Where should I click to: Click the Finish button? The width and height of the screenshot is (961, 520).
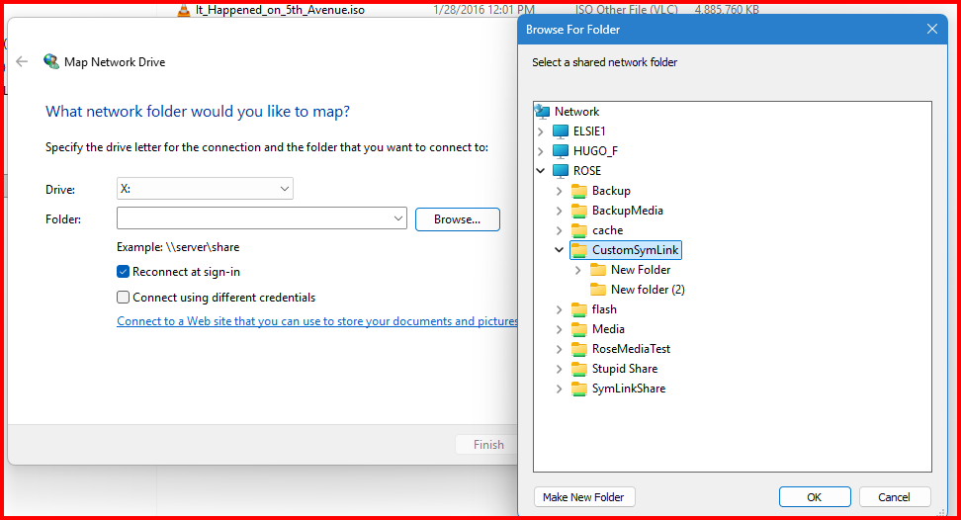(488, 445)
